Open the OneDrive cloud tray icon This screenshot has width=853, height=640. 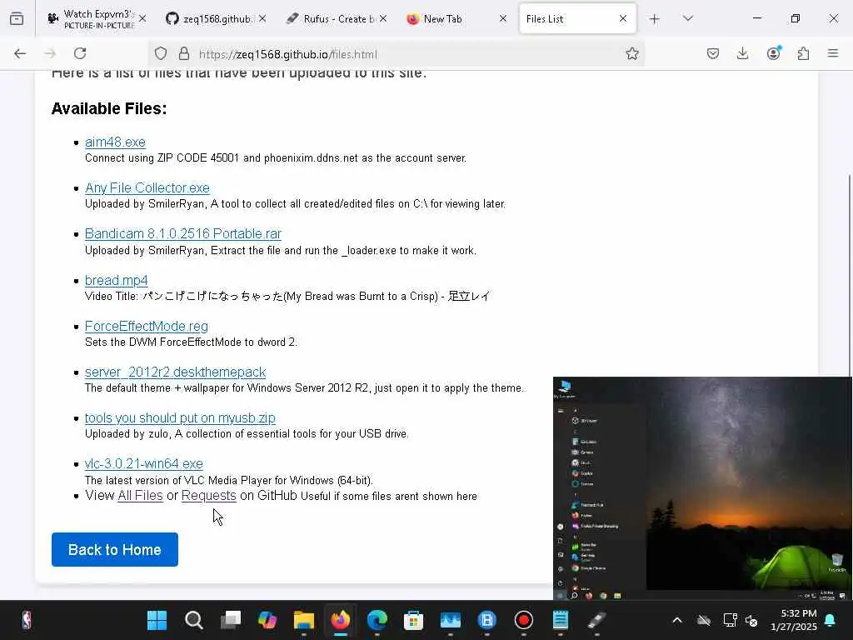pyautogui.click(x=704, y=620)
